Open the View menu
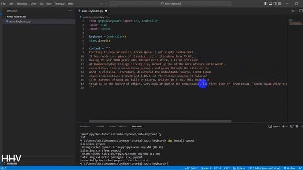The height and width of the screenshot is (170, 303). [34, 4]
